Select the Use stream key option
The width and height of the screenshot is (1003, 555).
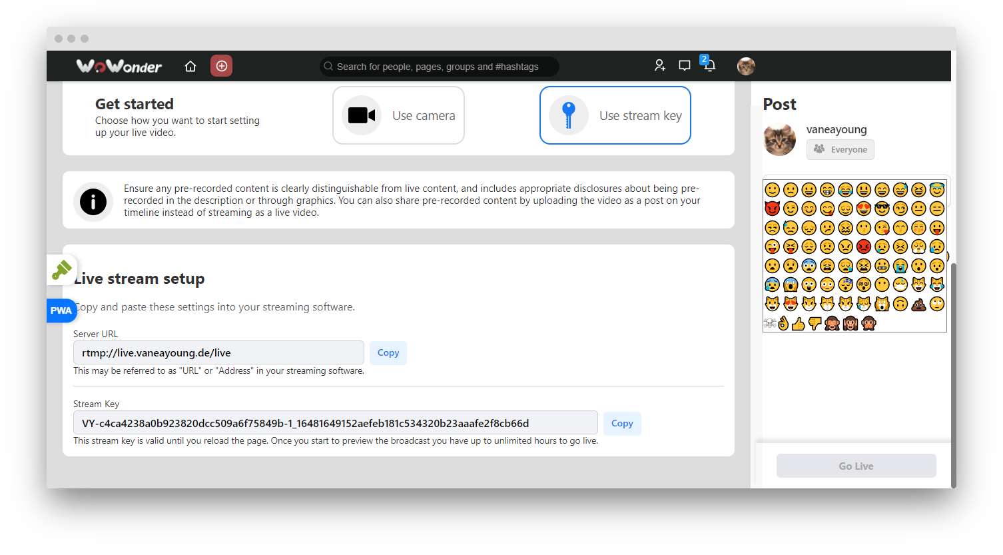point(615,115)
